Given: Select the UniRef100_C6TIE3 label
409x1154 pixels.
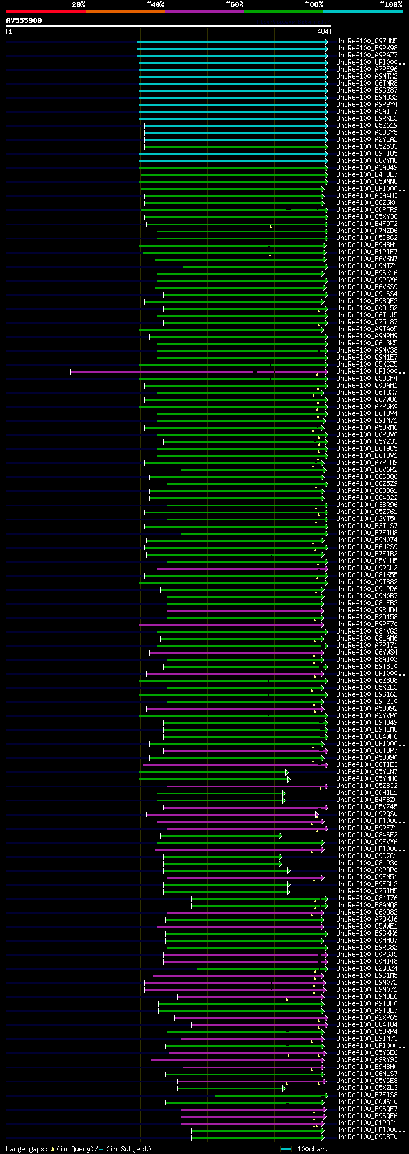Looking at the screenshot, I should pos(367,764).
